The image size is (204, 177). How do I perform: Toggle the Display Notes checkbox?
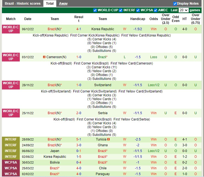[175, 4]
